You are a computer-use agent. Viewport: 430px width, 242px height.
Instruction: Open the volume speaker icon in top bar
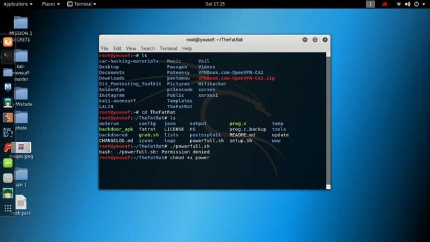point(408,4)
